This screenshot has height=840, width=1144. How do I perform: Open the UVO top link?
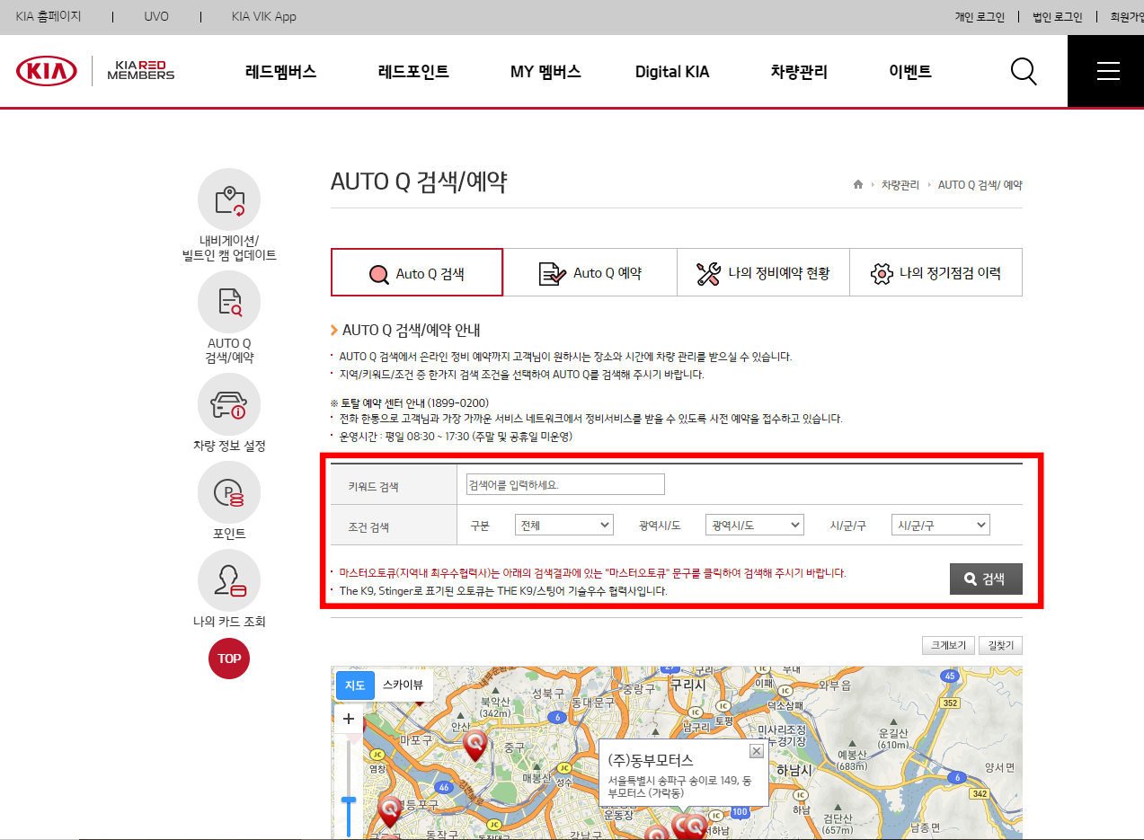pyautogui.click(x=156, y=16)
